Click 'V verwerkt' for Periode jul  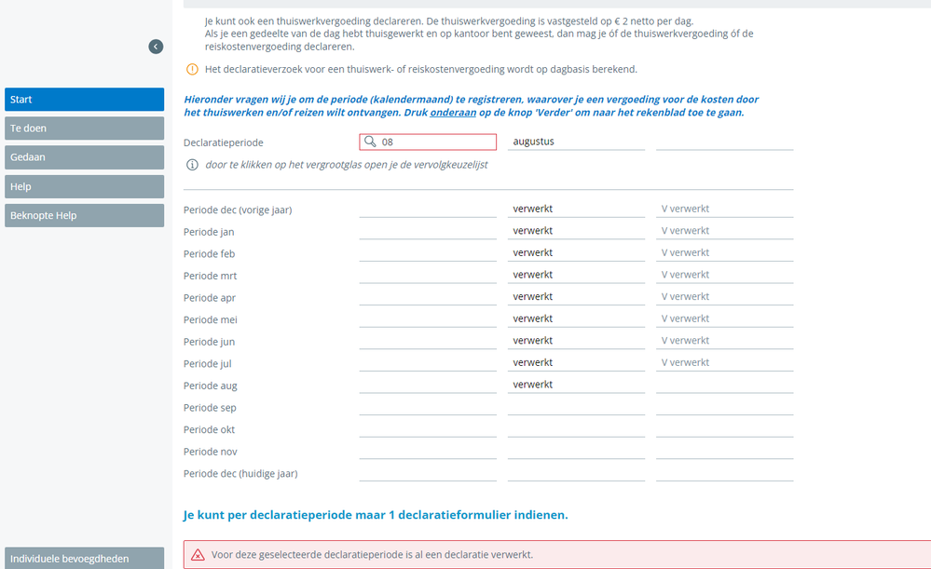[x=724, y=362]
